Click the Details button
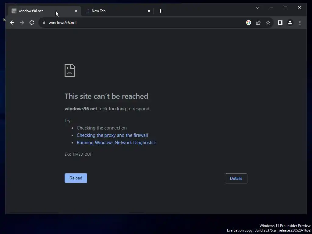The width and height of the screenshot is (312, 234). pos(236,178)
